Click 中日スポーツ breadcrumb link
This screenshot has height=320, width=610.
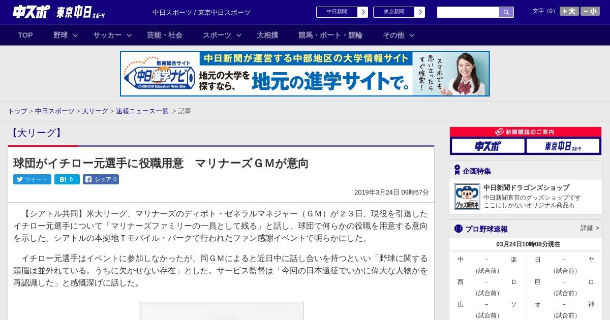click(x=55, y=111)
